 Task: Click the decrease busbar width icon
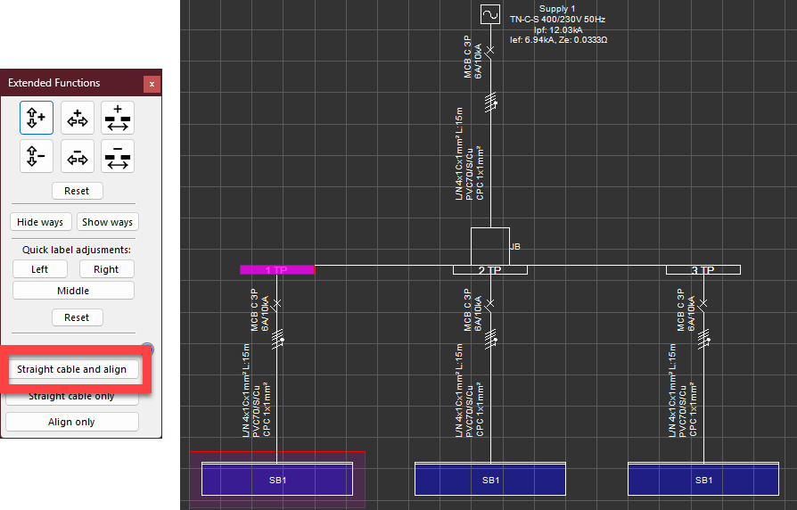(118, 156)
